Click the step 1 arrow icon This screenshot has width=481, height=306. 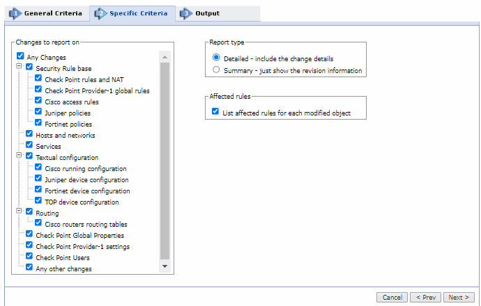click(x=14, y=13)
